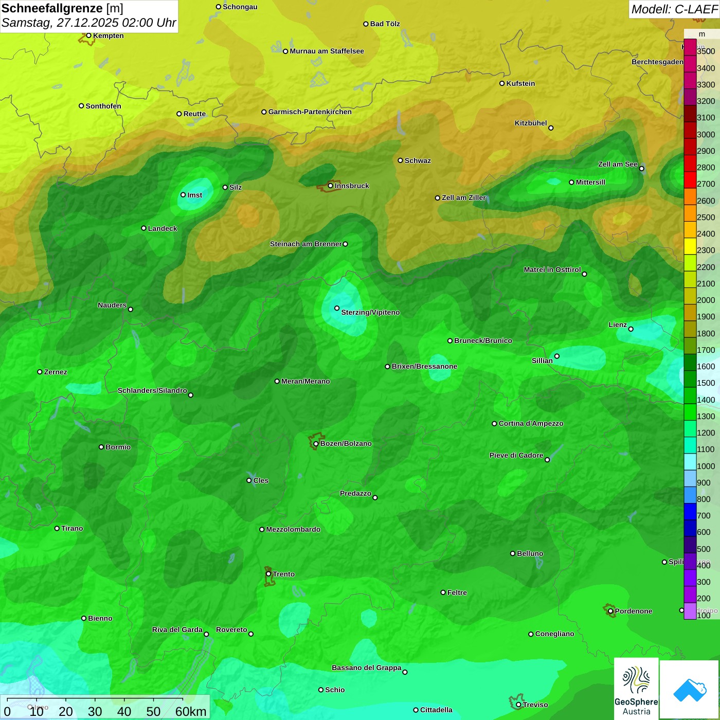
Task: Click the Zell am See location dot
Action: (642, 169)
